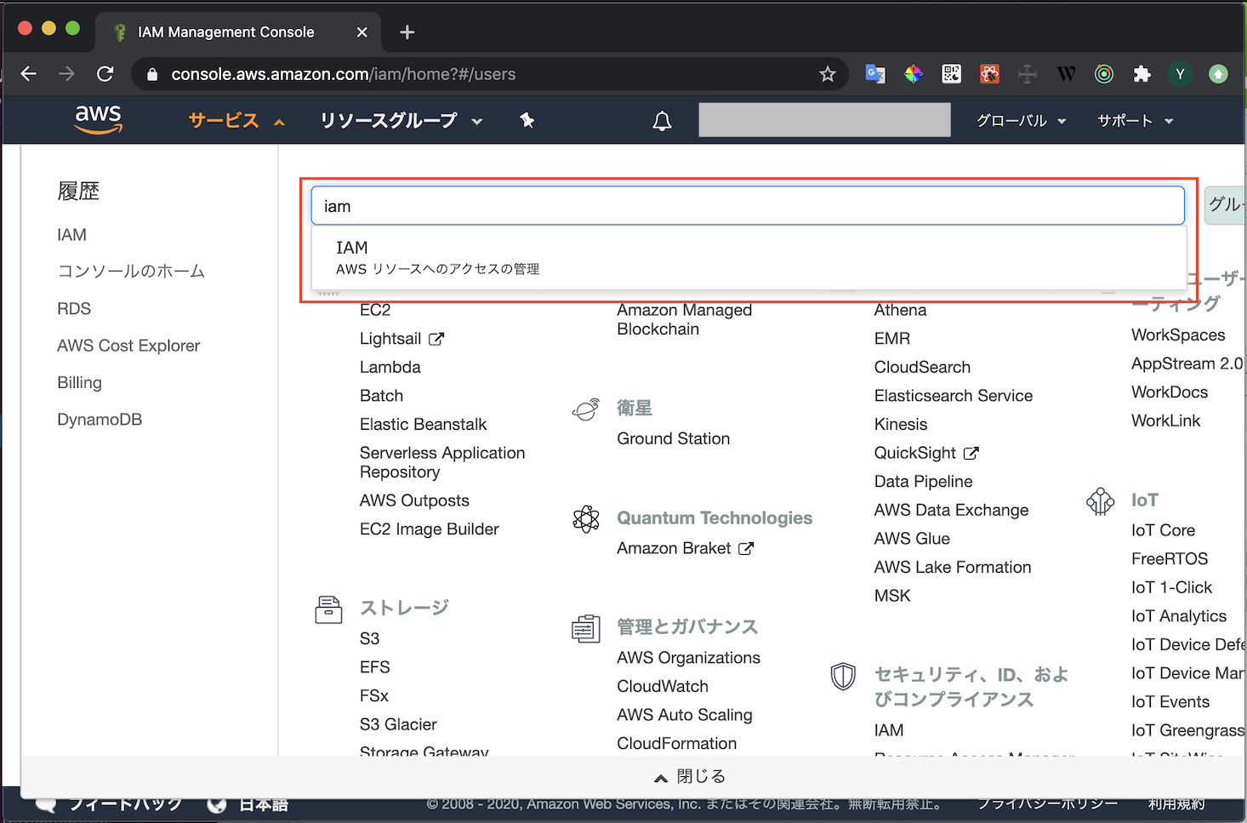The width and height of the screenshot is (1247, 823).
Task: Open Billing from history
Action: 79,383
